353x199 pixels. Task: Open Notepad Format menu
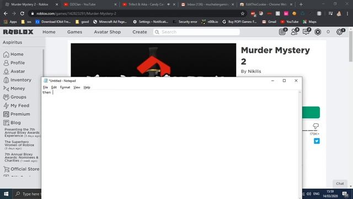point(65,87)
